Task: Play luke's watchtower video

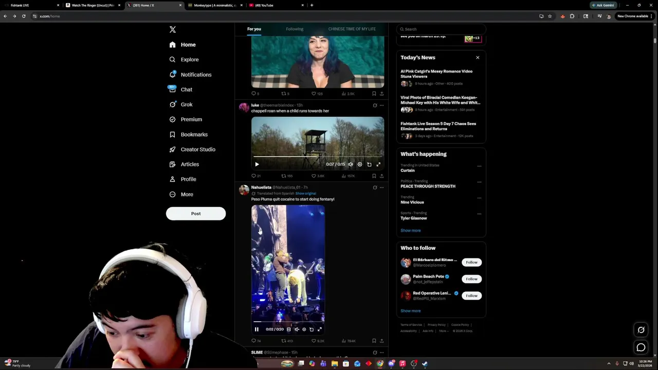Action: click(x=257, y=164)
